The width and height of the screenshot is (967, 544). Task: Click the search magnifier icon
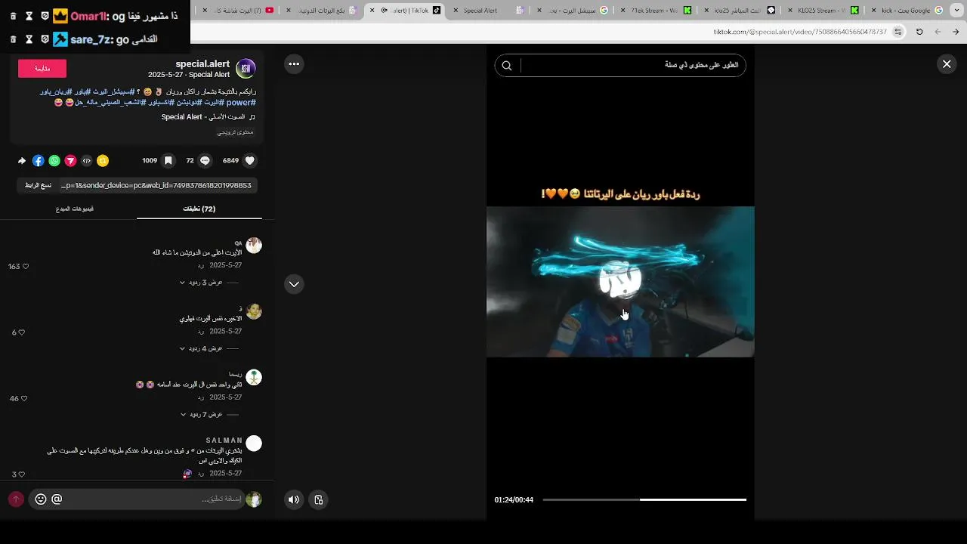coord(507,66)
